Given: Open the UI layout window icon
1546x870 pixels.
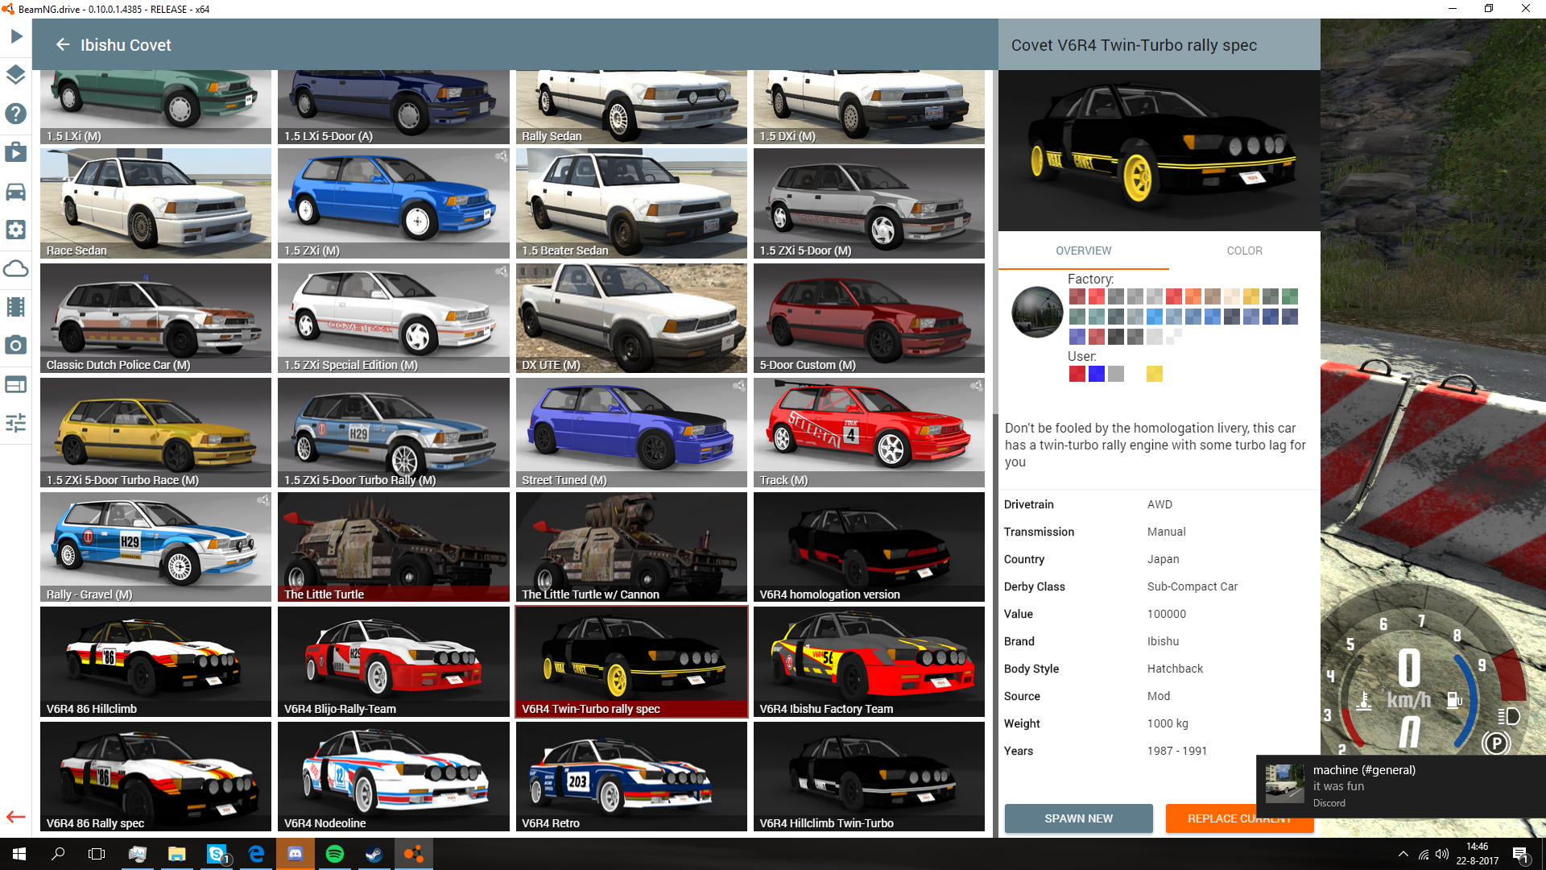Looking at the screenshot, I should pos(16,384).
